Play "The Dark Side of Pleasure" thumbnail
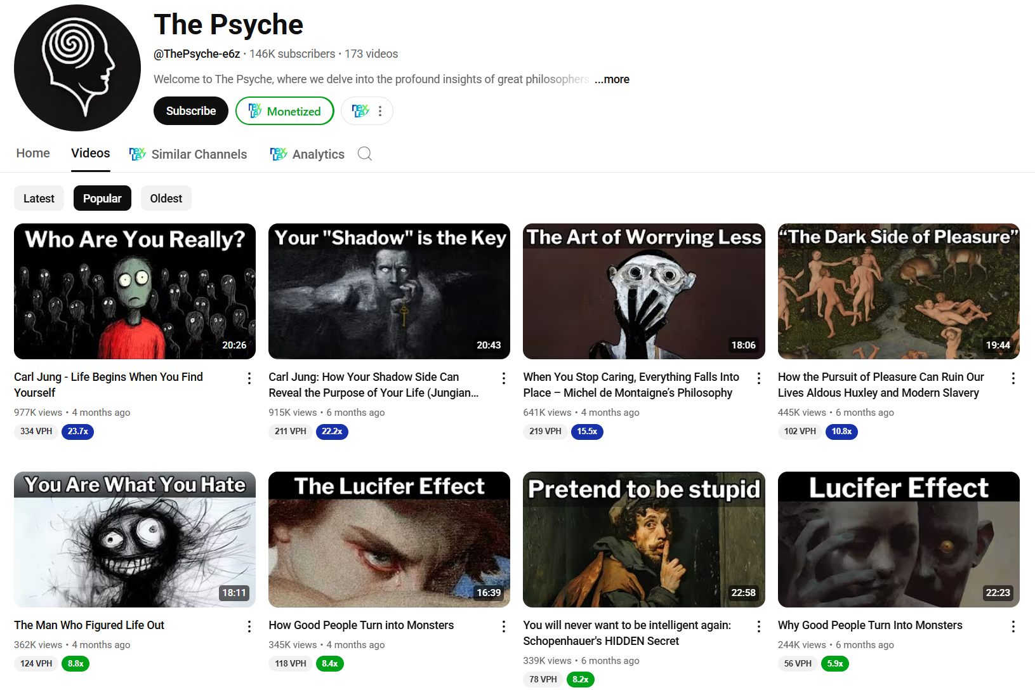The height and width of the screenshot is (690, 1035). (x=899, y=291)
